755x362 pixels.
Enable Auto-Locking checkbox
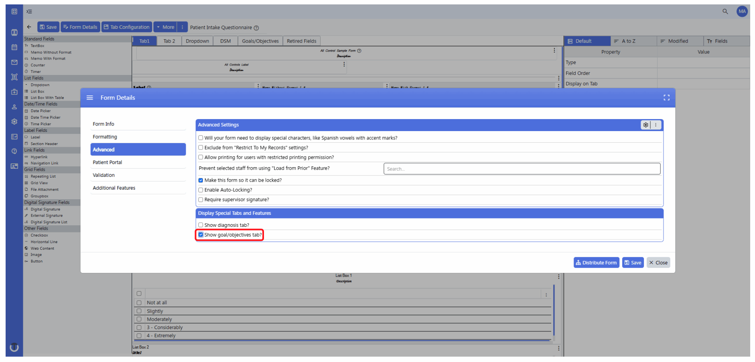[201, 190]
